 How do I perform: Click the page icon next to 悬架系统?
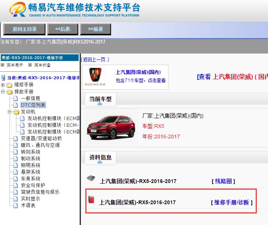[16, 172]
